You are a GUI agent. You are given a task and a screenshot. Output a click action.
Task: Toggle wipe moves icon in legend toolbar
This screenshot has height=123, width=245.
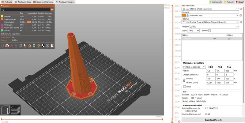coord(7,46)
